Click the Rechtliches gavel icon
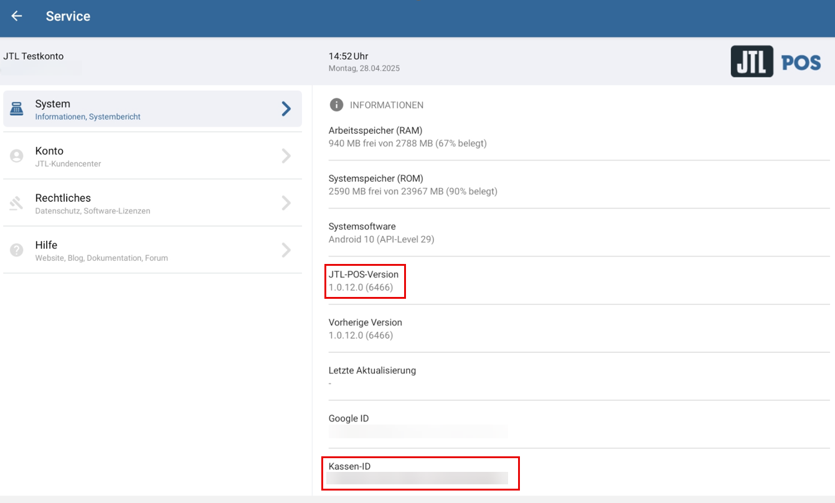The height and width of the screenshot is (503, 835). click(x=17, y=204)
